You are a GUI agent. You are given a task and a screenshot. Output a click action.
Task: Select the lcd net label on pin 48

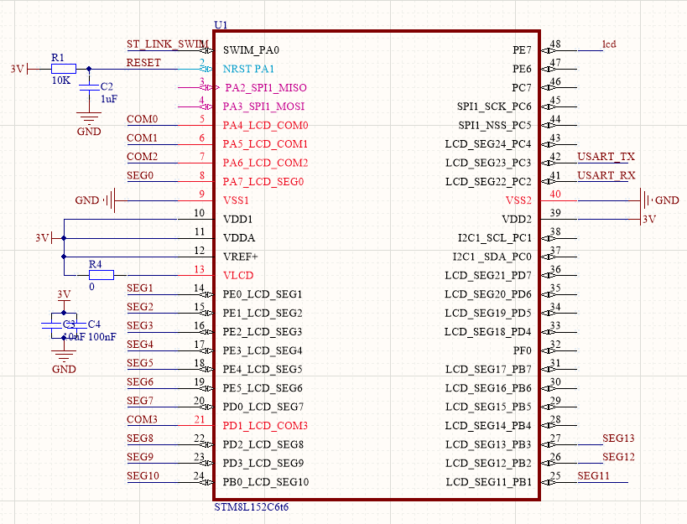pos(609,44)
